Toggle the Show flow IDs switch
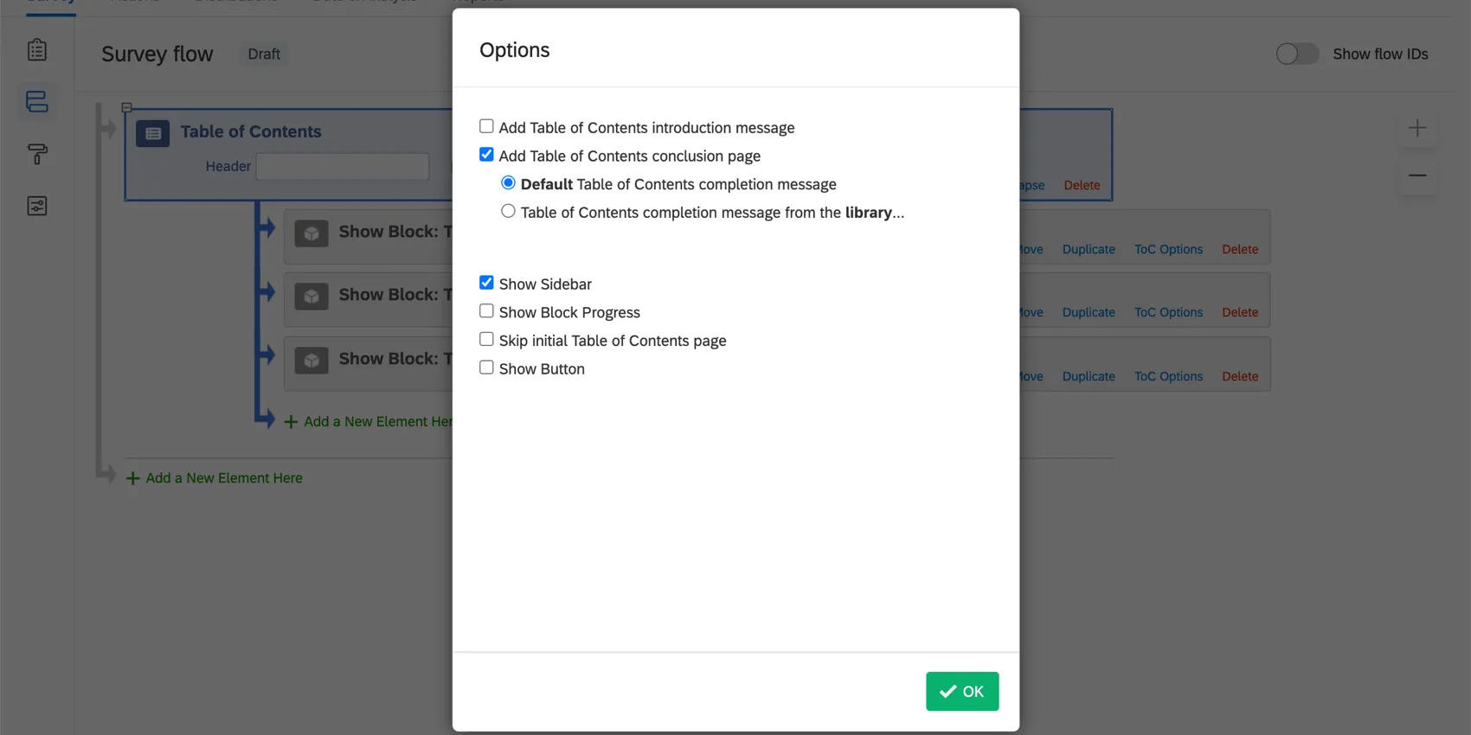 click(x=1297, y=54)
